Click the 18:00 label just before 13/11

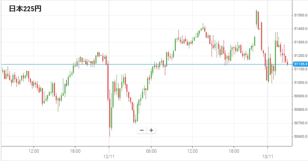coord(234,150)
